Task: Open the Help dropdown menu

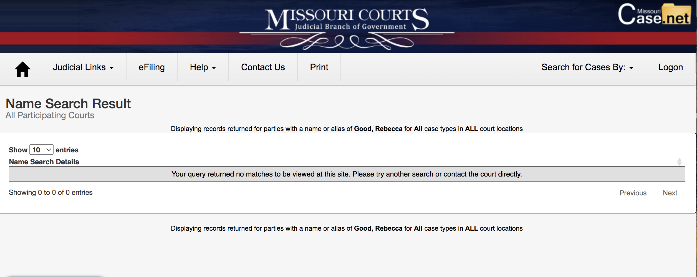Action: pyautogui.click(x=203, y=67)
